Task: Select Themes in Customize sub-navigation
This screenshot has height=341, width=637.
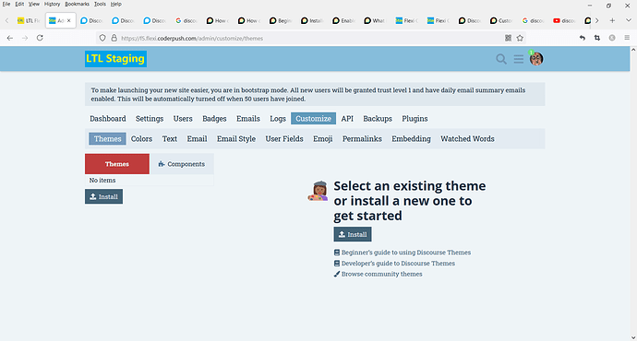Action: click(108, 138)
